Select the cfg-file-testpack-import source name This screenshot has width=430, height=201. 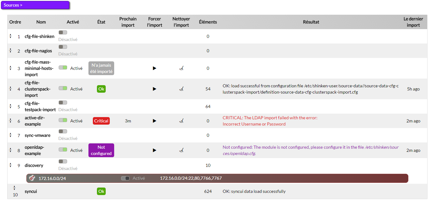pos(40,106)
